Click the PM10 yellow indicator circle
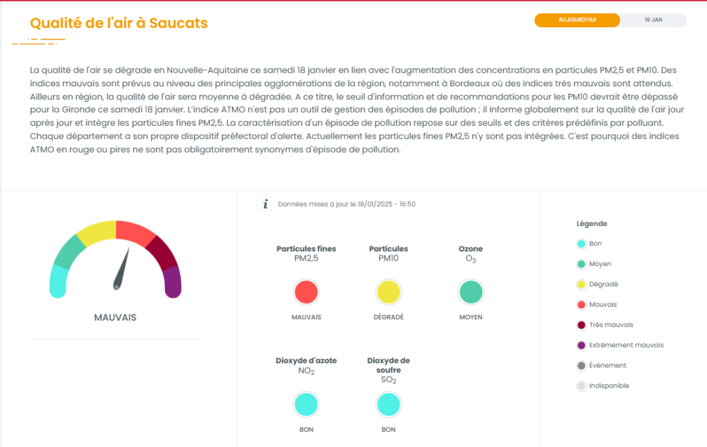 click(x=389, y=292)
